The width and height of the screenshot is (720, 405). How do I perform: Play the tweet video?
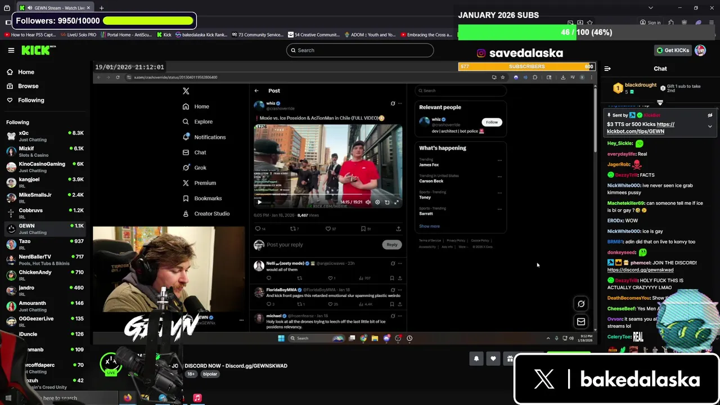pyautogui.click(x=259, y=202)
